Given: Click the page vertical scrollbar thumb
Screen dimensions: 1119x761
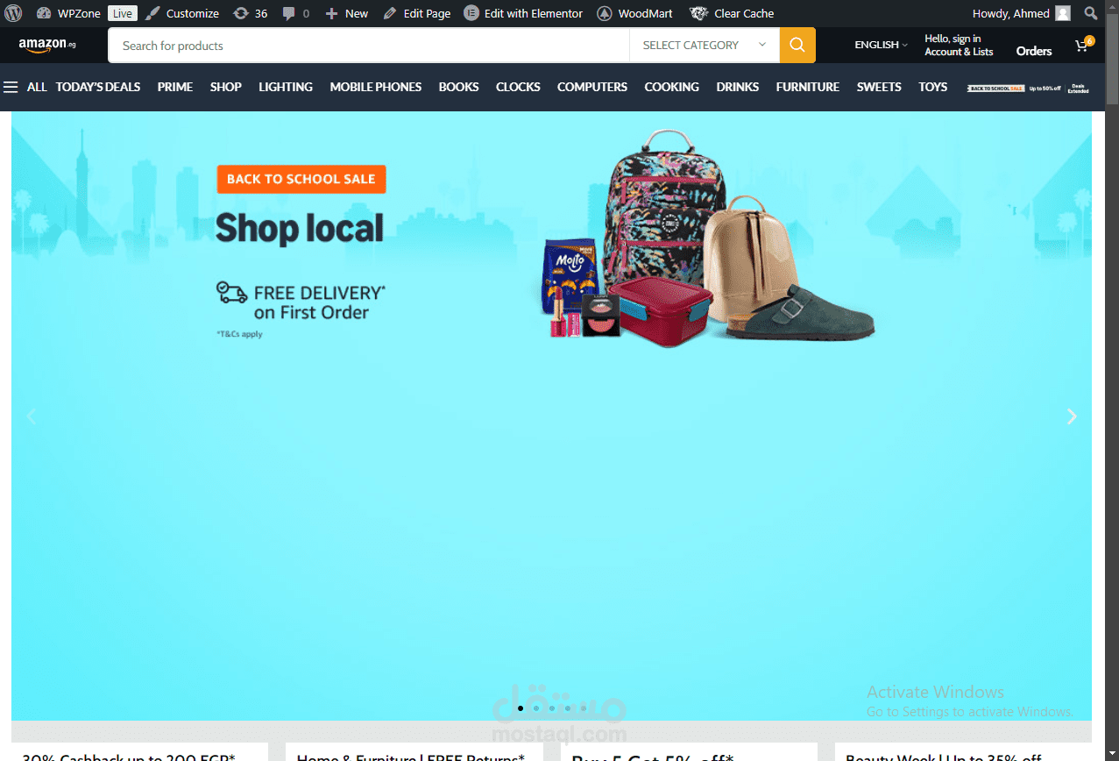Looking at the screenshot, I should coord(1112,59).
